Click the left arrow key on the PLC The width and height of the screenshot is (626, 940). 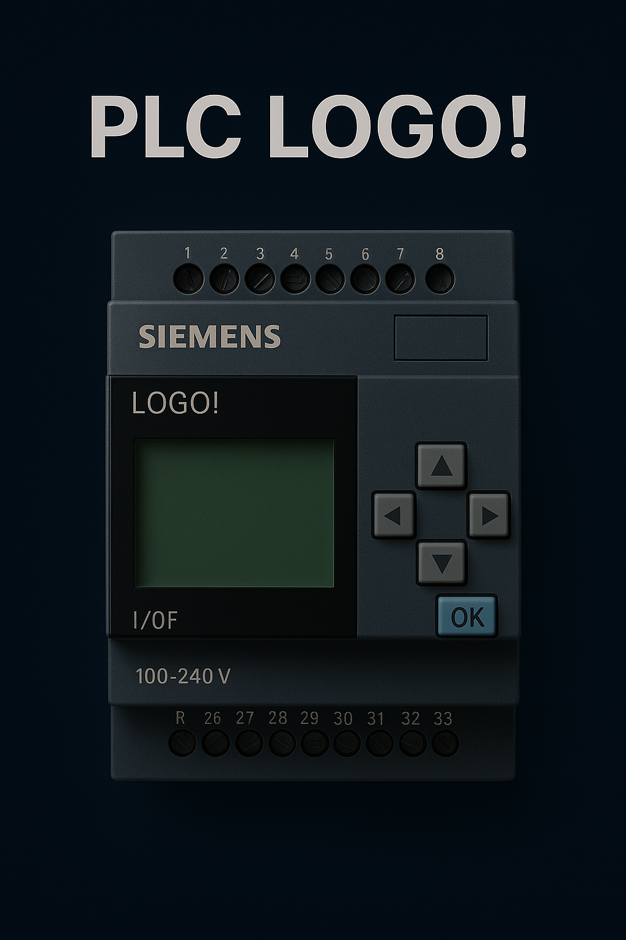pyautogui.click(x=394, y=515)
